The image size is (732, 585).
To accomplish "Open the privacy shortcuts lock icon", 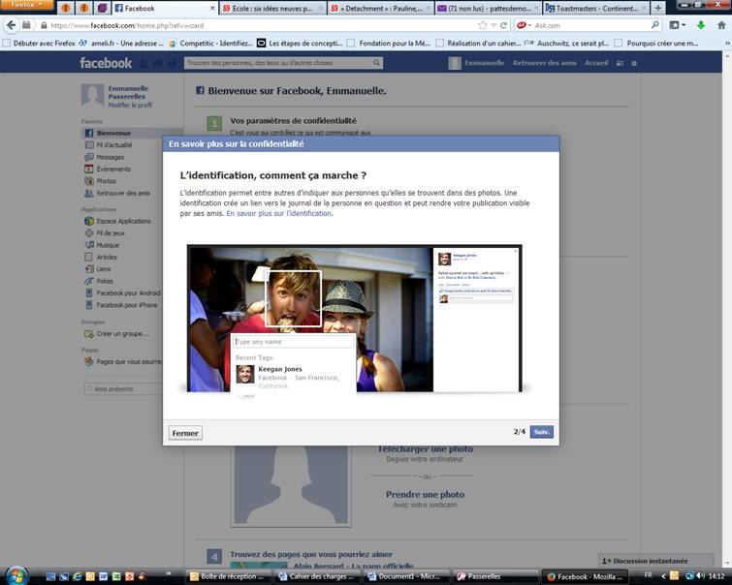I will (x=620, y=64).
